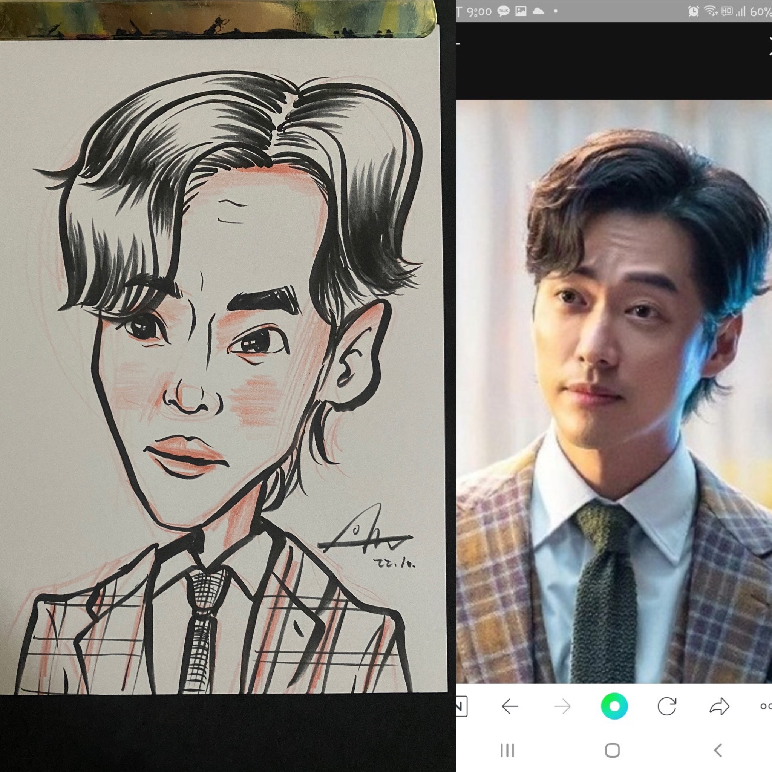
Task: Tap the HD voice status icon
Action: tap(726, 11)
